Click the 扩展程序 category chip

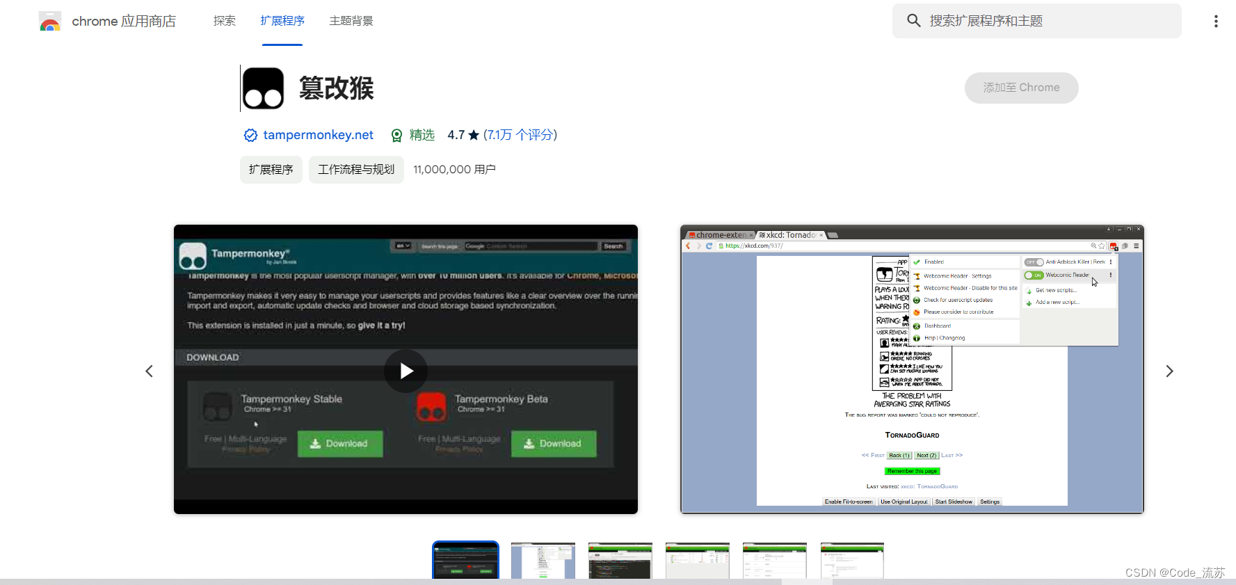(271, 170)
